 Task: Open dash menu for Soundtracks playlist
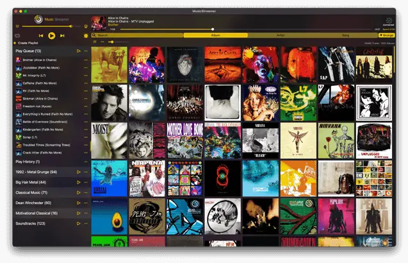[x=86, y=224]
